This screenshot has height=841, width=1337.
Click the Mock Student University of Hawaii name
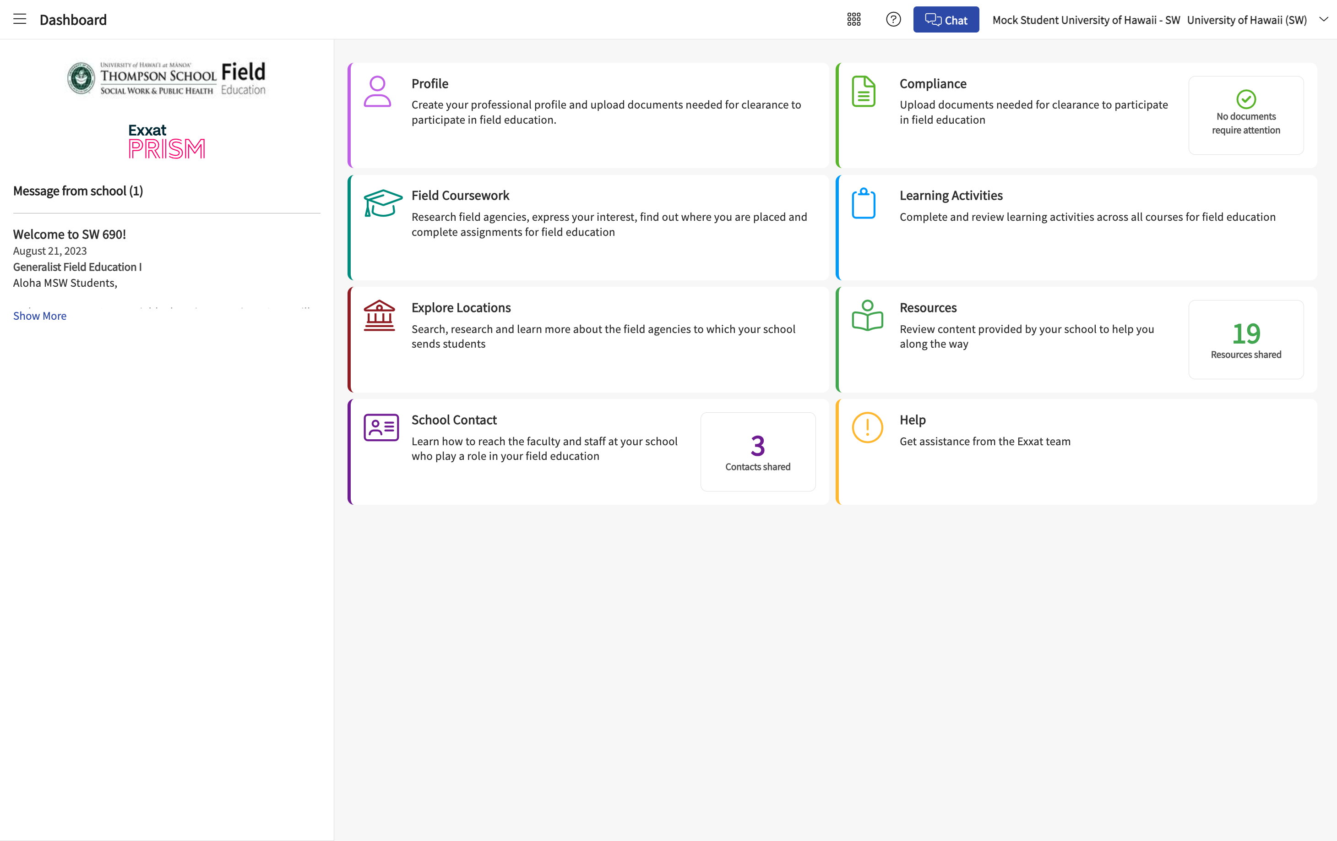[x=1086, y=20]
